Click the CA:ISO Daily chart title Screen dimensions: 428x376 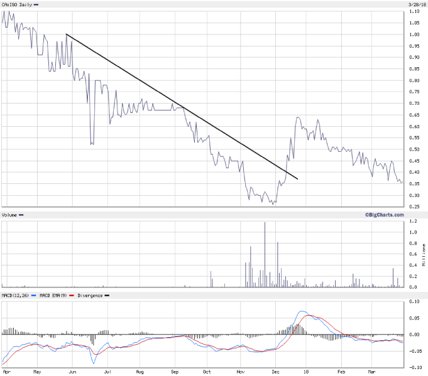15,4
